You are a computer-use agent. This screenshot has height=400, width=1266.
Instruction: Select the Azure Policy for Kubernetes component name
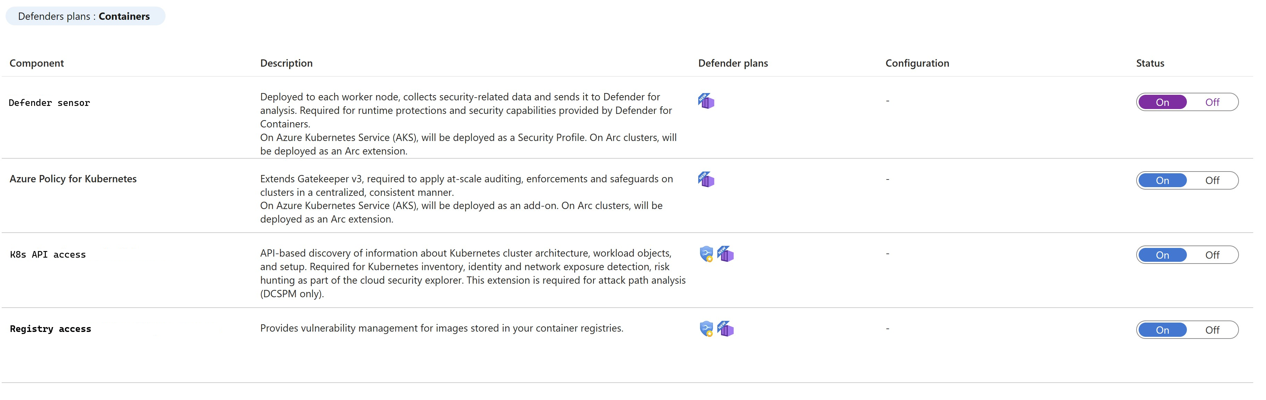(73, 178)
